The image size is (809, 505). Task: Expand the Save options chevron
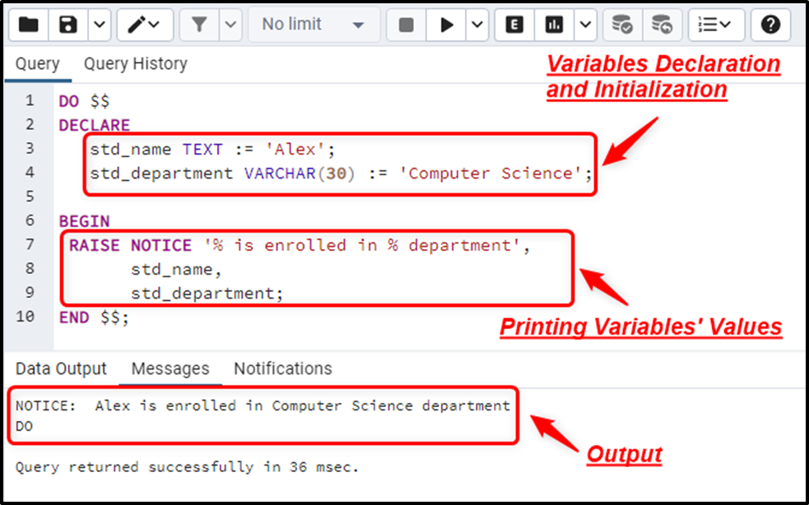[98, 25]
